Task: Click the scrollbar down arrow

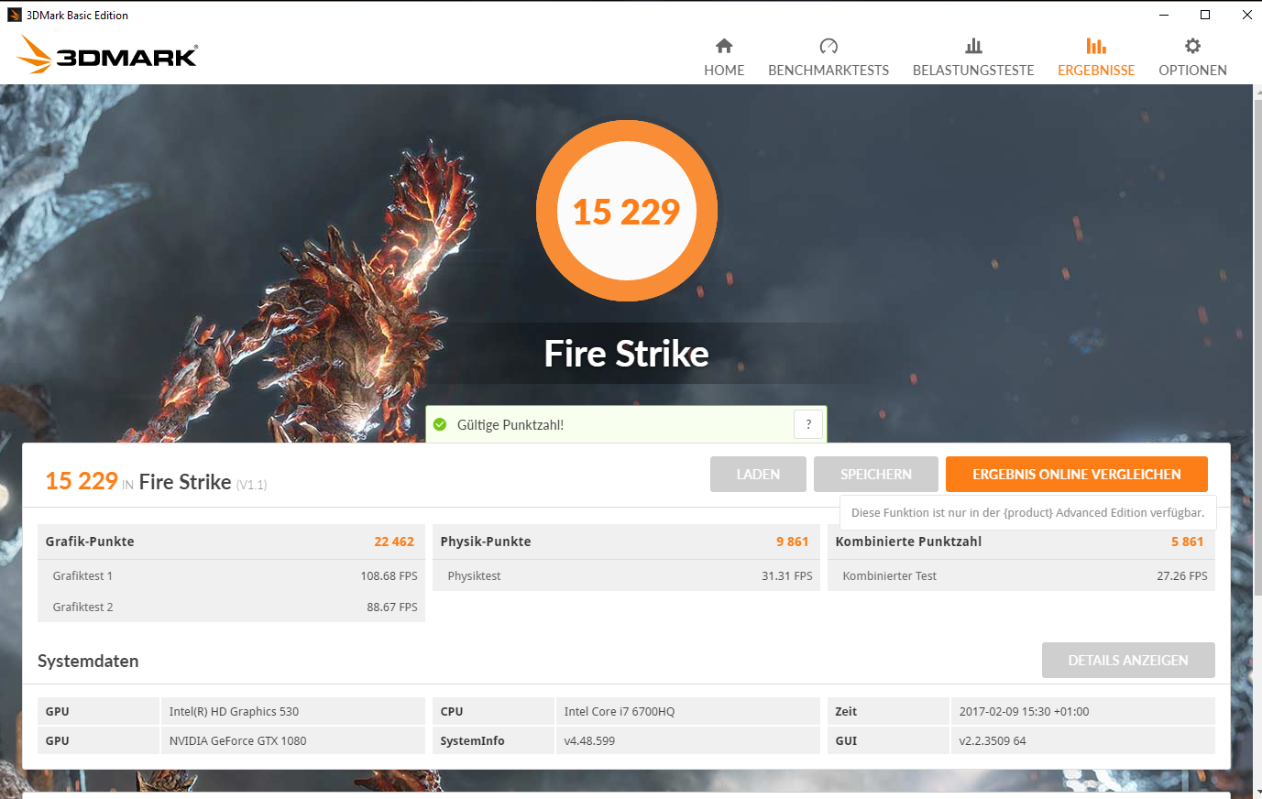Action: pos(1257,792)
